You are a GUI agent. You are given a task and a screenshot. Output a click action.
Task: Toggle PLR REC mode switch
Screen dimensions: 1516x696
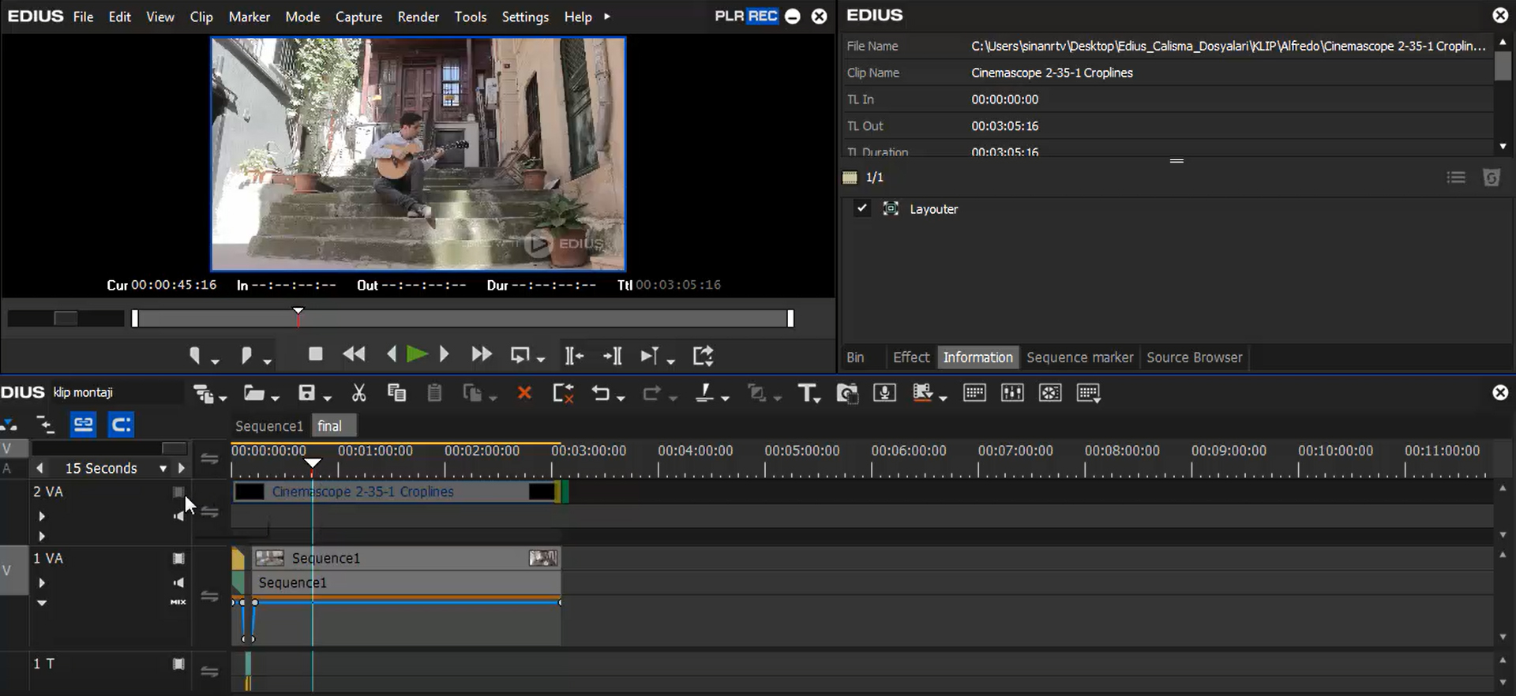[x=747, y=16]
